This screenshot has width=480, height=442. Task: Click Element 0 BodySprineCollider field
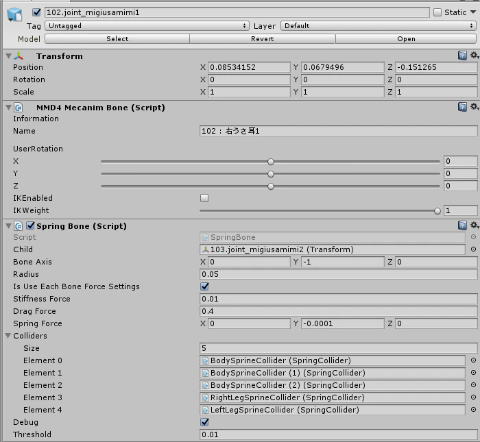[x=333, y=360]
